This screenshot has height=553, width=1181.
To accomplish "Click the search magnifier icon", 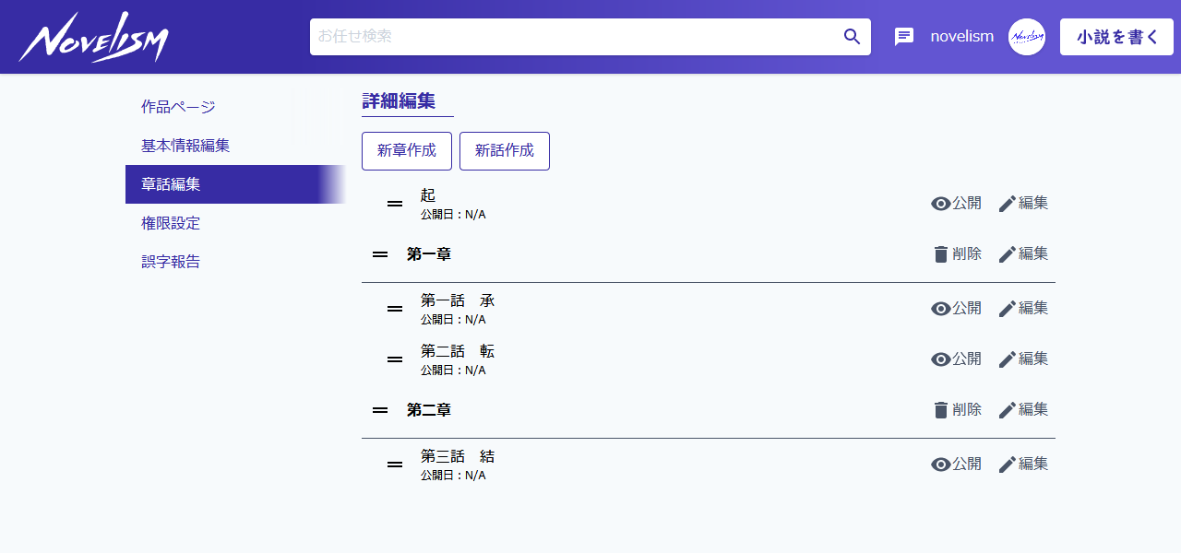I will 852,37.
